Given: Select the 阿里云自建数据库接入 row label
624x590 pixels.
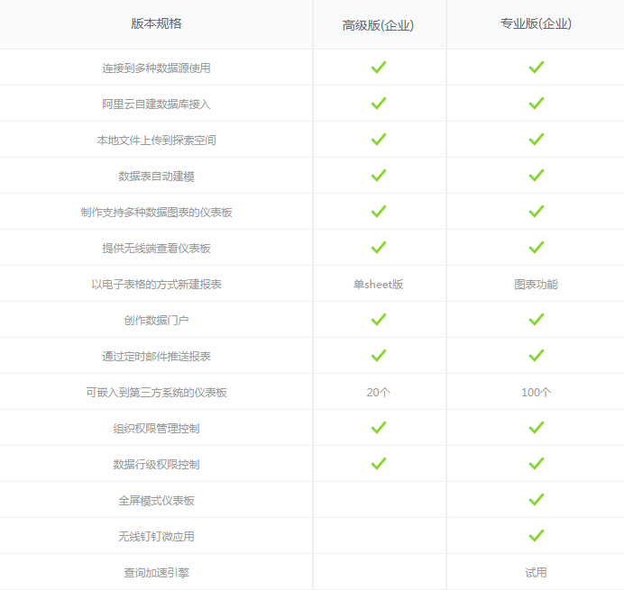Looking at the screenshot, I should pyautogui.click(x=156, y=104).
